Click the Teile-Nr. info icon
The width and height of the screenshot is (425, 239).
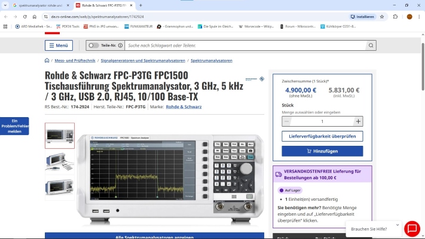point(120,45)
